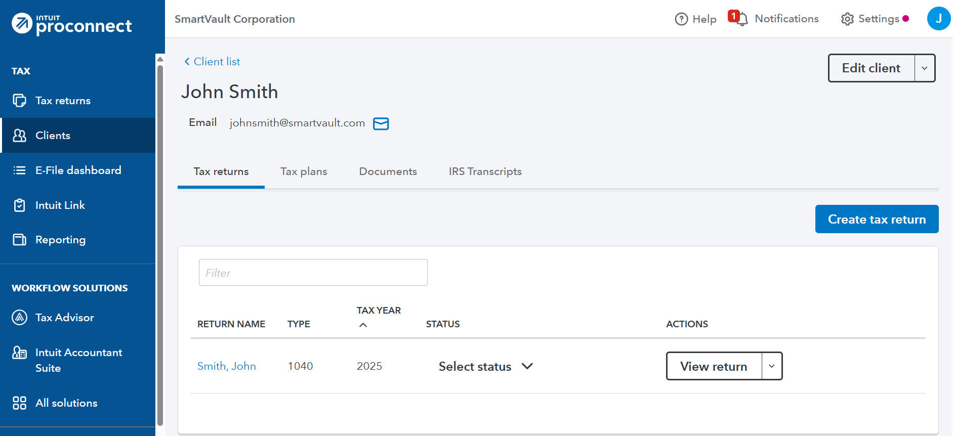This screenshot has height=436, width=953.
Task: Click the Intuit Accountant Suite icon
Action: pyautogui.click(x=19, y=353)
